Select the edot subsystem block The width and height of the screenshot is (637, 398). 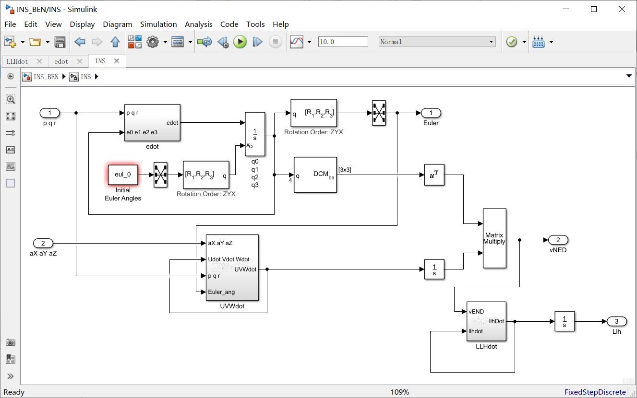tap(152, 123)
